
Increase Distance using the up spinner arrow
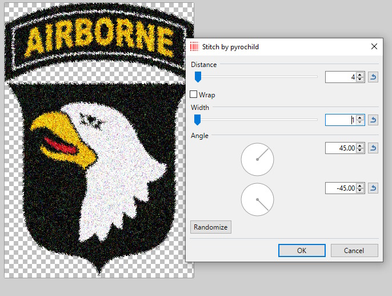click(360, 74)
